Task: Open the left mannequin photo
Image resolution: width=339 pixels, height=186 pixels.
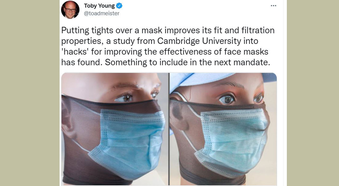Action: pyautogui.click(x=115, y=129)
